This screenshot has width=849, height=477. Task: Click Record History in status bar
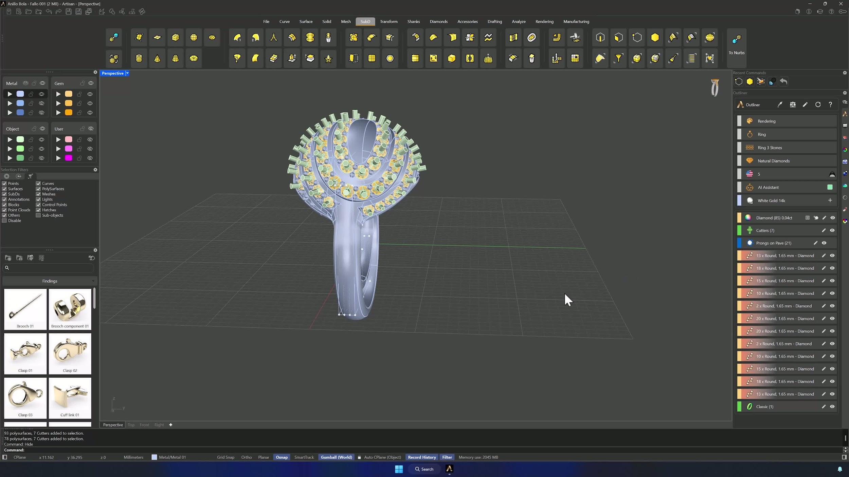coord(422,458)
